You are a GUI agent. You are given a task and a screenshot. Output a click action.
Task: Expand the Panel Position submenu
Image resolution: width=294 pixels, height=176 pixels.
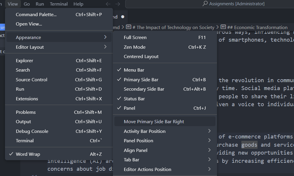138,141
